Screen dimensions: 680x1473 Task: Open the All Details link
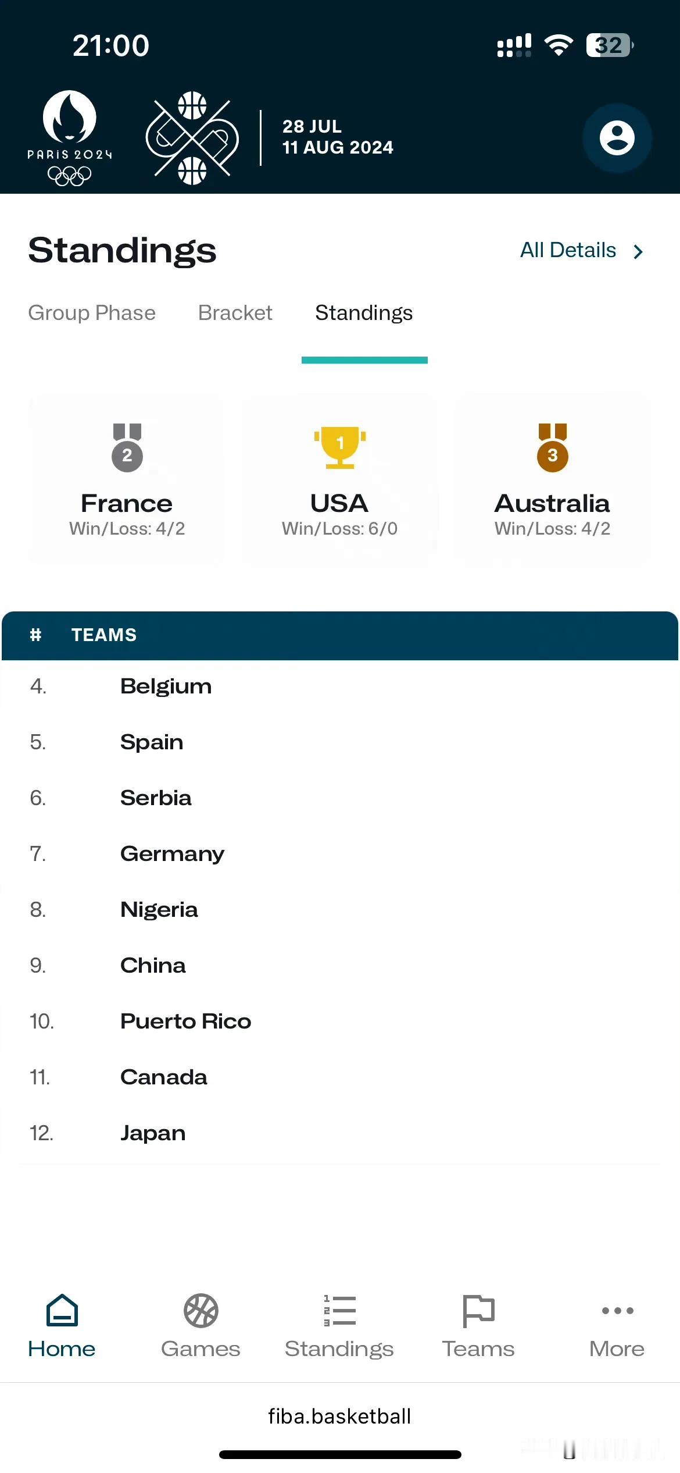[x=568, y=250]
